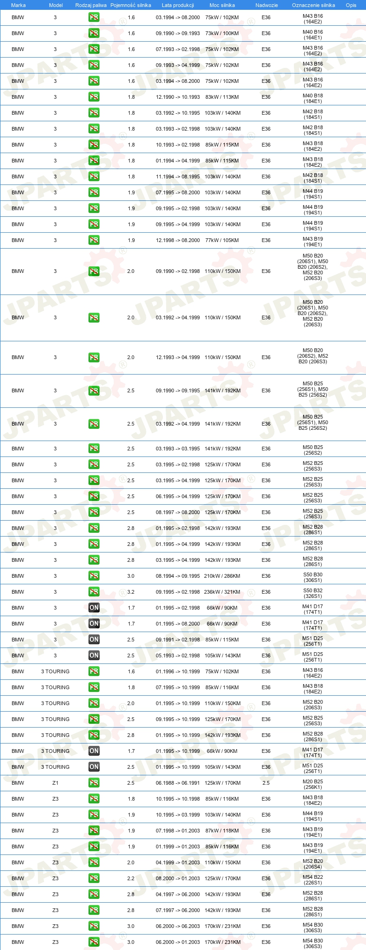The image size is (366, 950).
Task: Click petrol icon in the Z3 87kW / 118KM row
Action: point(94,831)
